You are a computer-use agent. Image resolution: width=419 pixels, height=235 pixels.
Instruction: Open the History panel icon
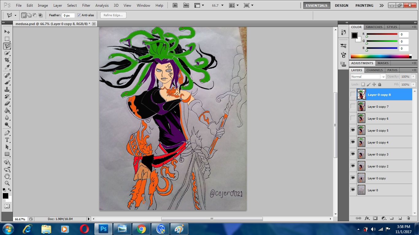coord(343,32)
